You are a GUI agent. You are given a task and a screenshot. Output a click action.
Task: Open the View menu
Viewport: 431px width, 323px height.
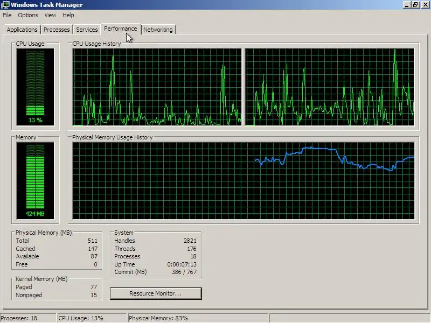pyautogui.click(x=50, y=15)
